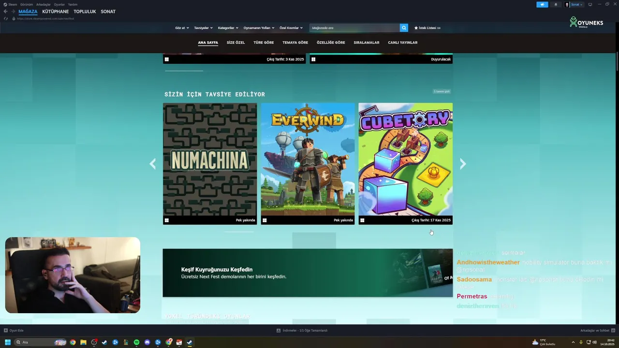Image resolution: width=619 pixels, height=348 pixels.
Task: Open the Görünüm menu
Action: (27, 4)
